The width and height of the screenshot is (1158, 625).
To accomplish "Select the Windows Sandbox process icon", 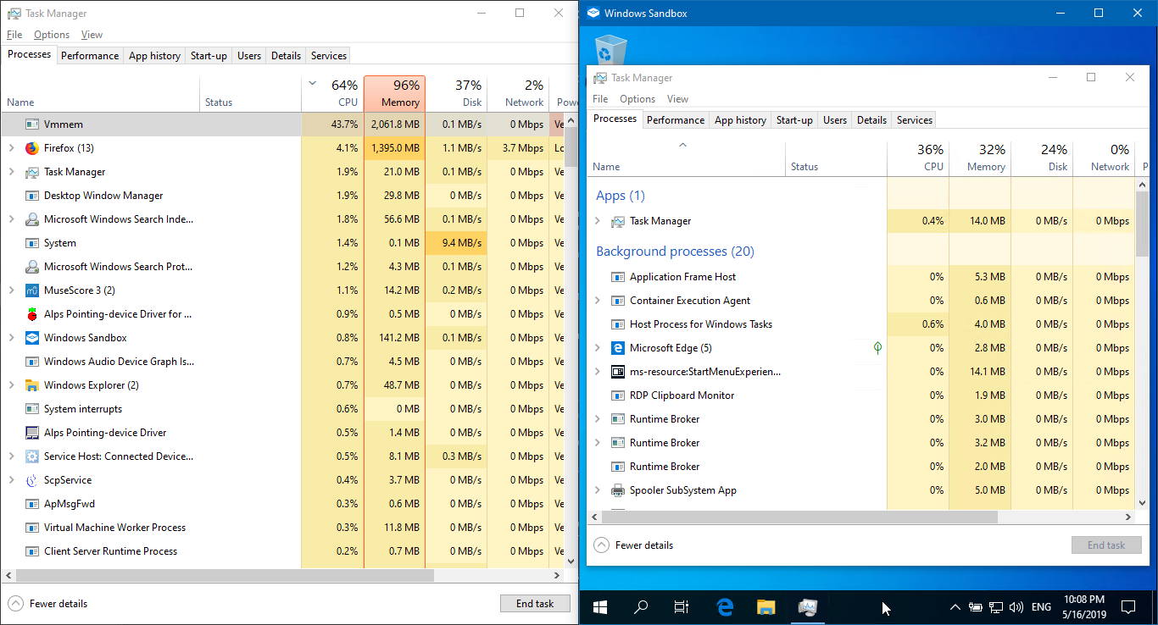I will point(32,338).
